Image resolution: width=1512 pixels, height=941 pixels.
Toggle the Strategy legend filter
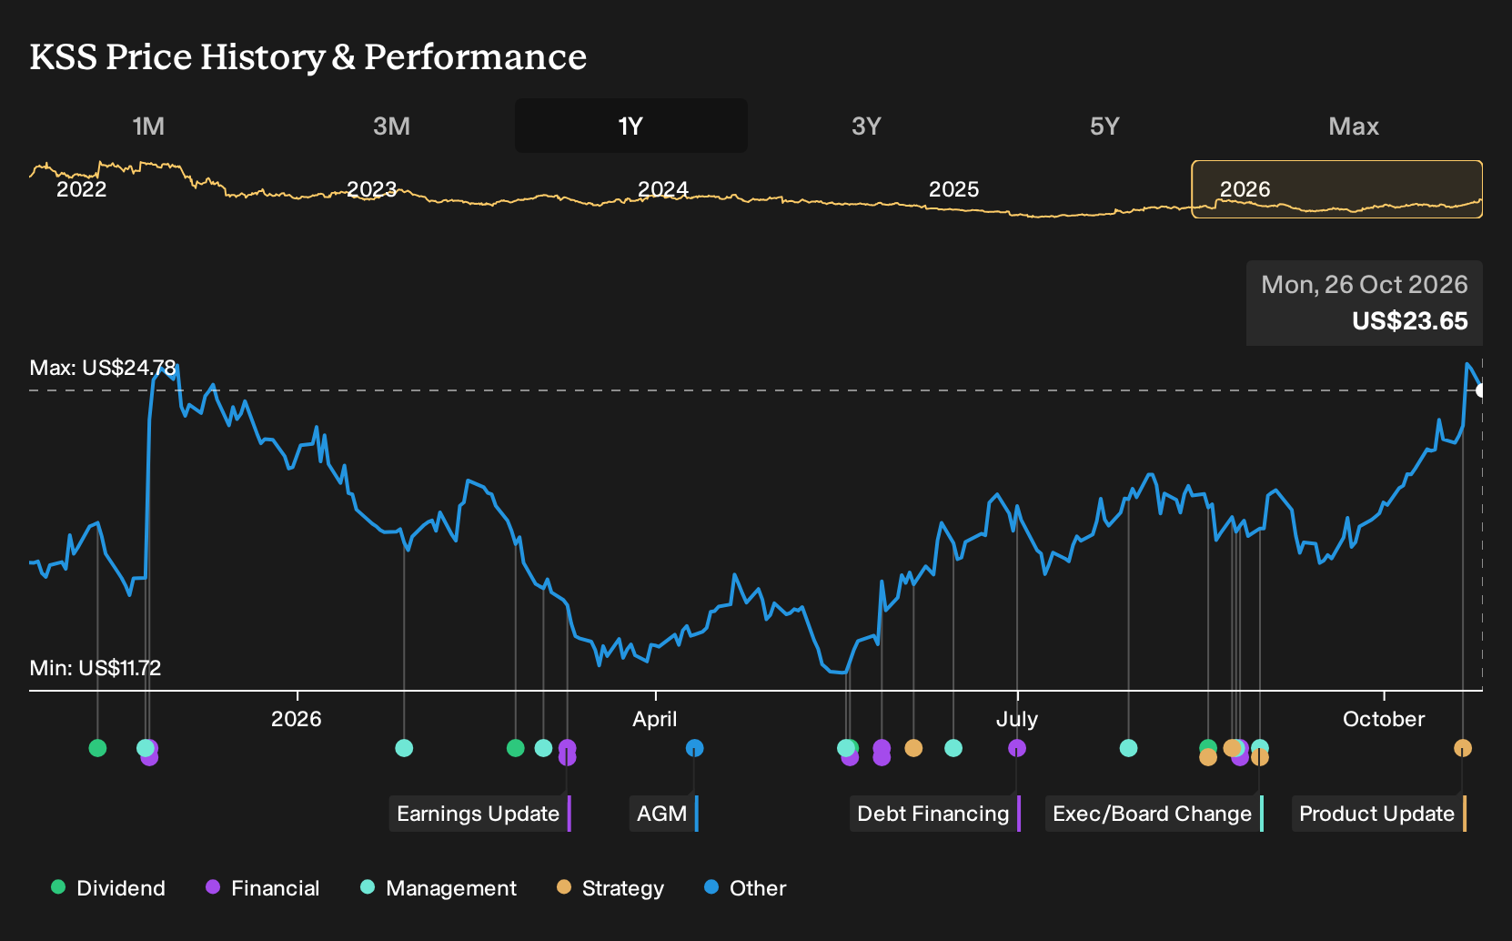(x=610, y=887)
